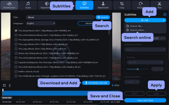Open the Position dropdown set to Default

[145, 62]
